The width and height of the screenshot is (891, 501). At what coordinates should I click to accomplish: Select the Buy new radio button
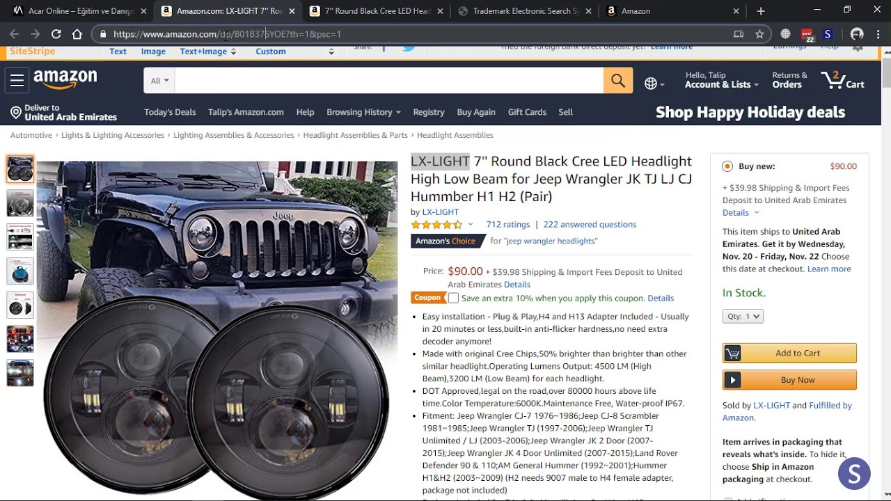(x=727, y=166)
